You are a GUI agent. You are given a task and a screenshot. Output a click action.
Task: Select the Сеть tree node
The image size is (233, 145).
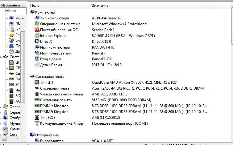point(10,134)
